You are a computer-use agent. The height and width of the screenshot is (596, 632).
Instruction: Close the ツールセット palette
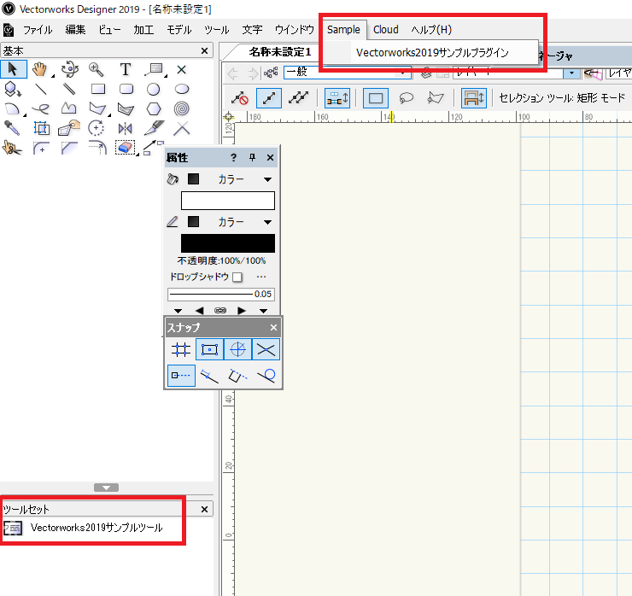[x=204, y=510]
